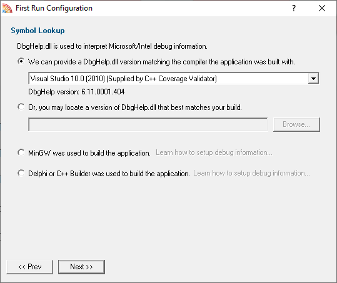Close the First Run Configuration dialog

coord(322,8)
